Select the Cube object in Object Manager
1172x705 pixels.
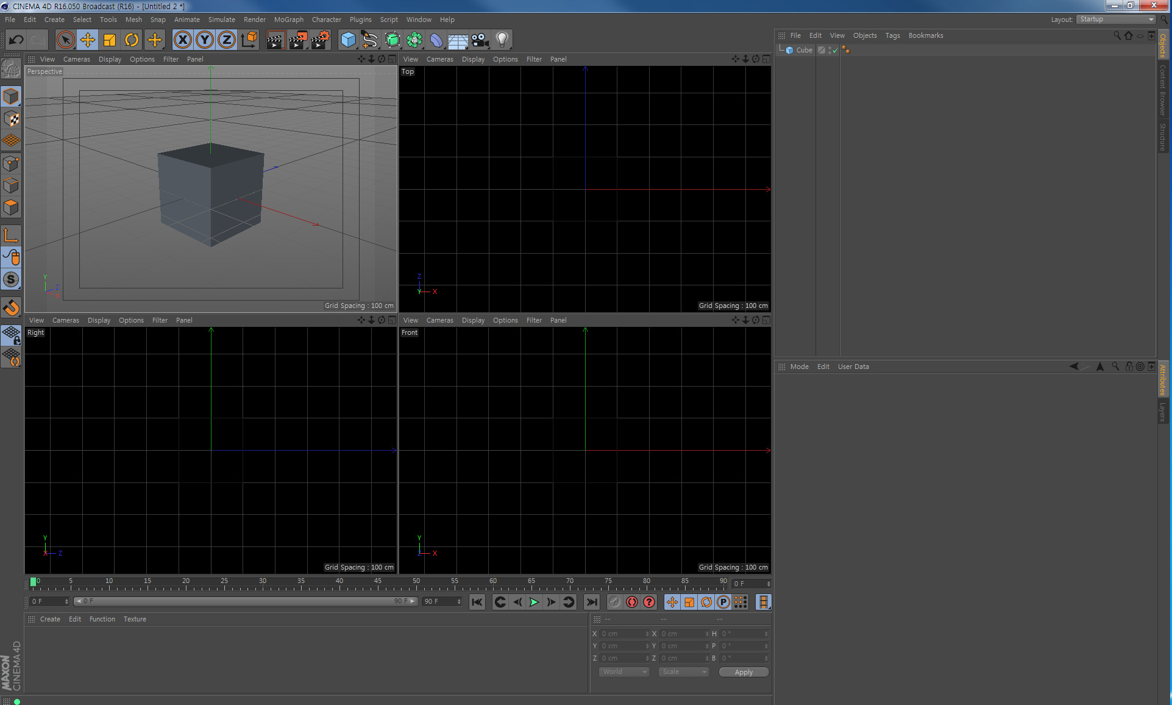804,50
